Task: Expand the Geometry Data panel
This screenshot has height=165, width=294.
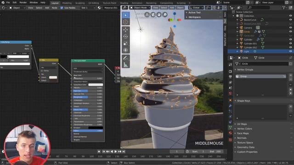Action: pyautogui.click(x=246, y=147)
